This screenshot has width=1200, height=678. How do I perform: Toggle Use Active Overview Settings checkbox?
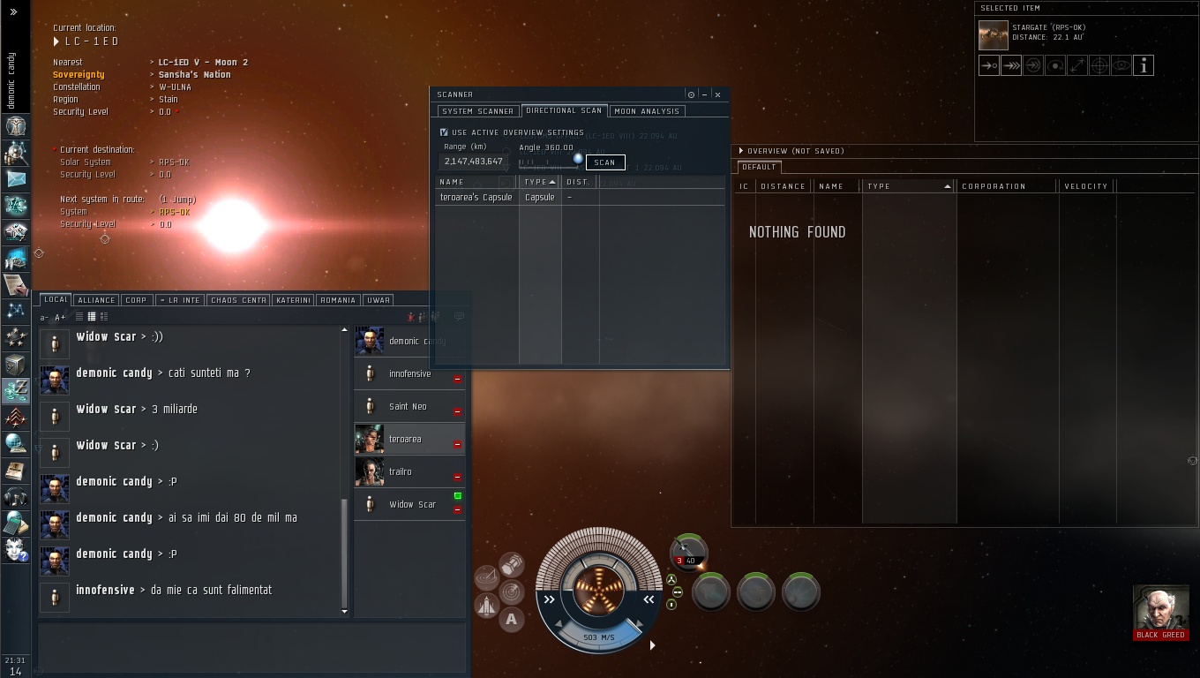[444, 132]
